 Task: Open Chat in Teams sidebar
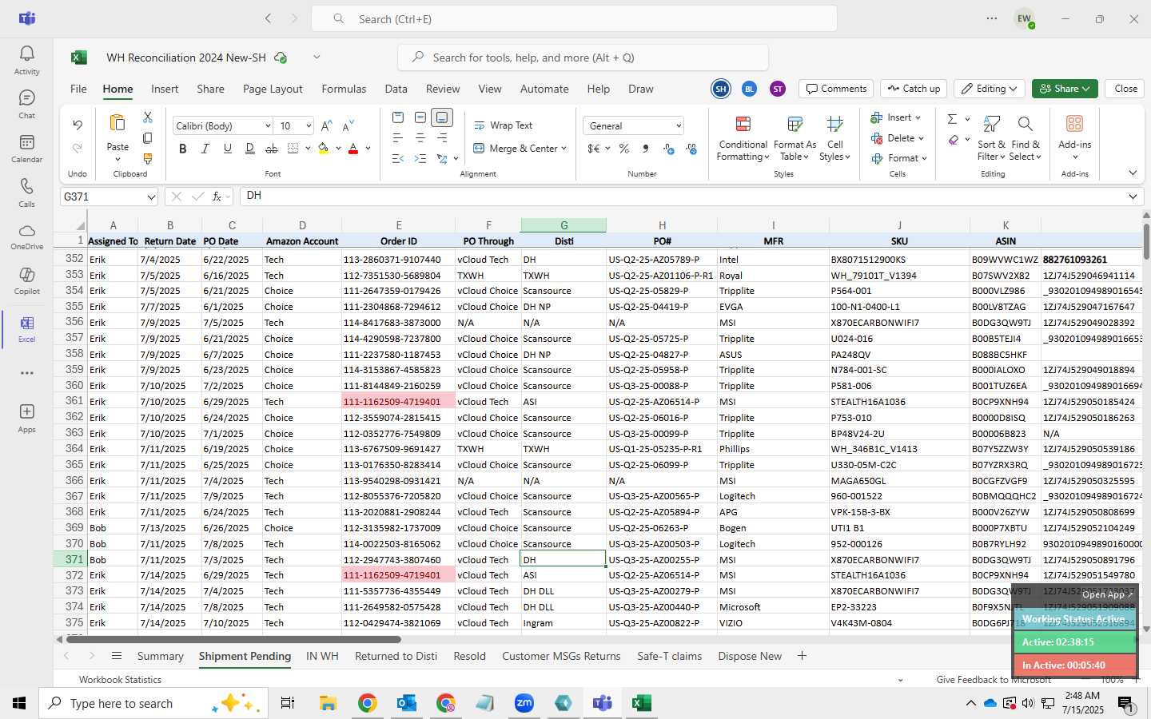coord(26,104)
